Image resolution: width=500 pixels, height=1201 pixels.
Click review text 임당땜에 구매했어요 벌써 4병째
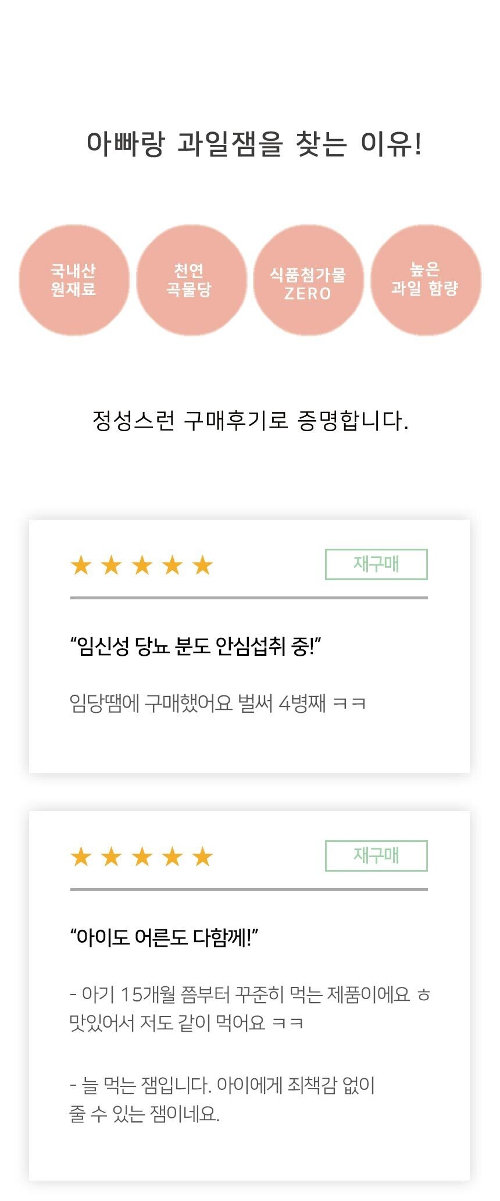pyautogui.click(x=217, y=703)
